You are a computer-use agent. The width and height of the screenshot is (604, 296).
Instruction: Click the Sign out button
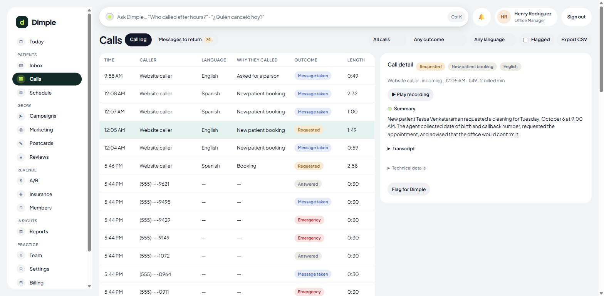(x=576, y=17)
